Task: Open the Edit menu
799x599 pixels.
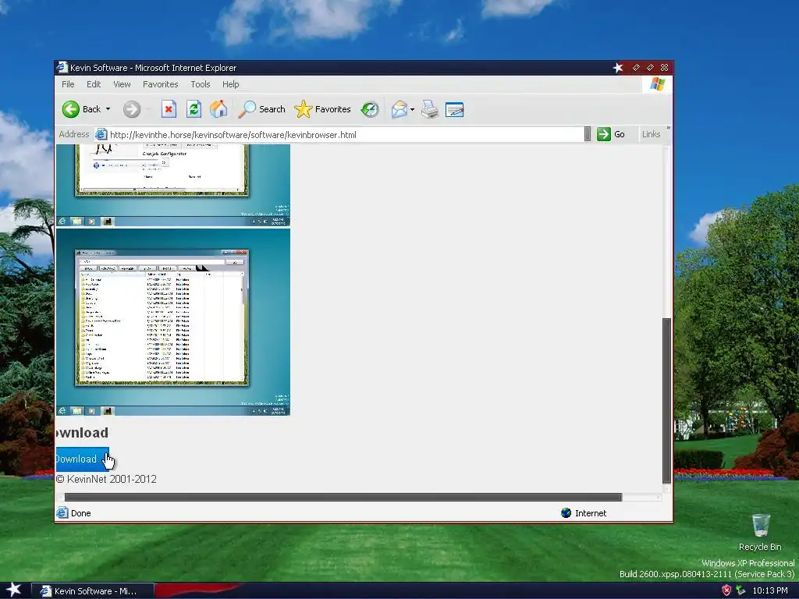Action: 94,84
